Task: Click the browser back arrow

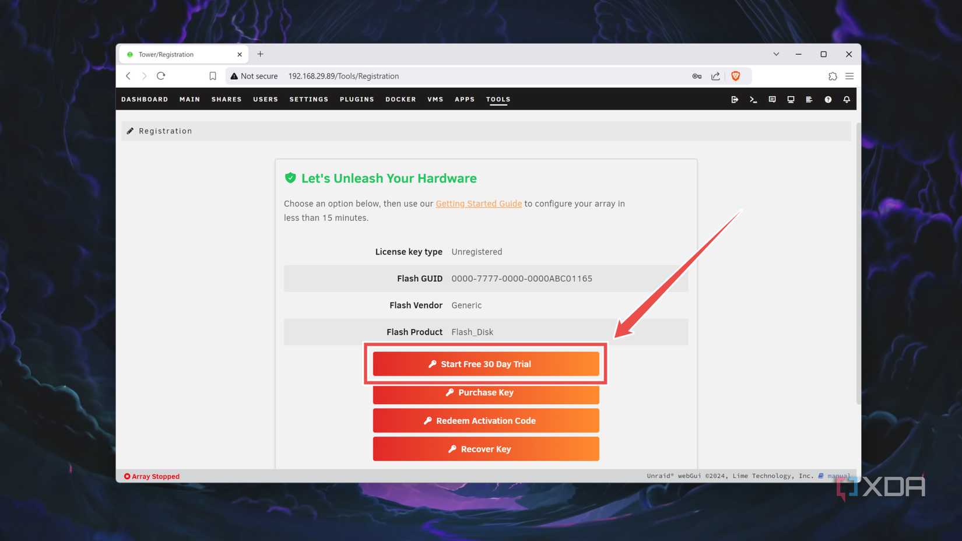Action: (x=128, y=76)
